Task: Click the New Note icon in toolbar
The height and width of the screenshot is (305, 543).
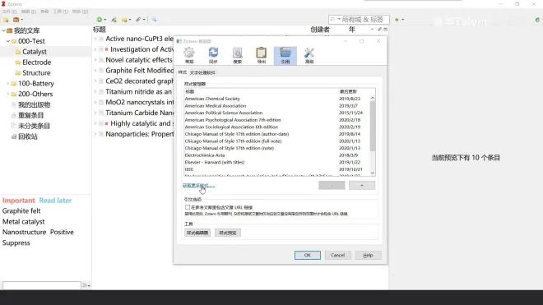Action: [124, 20]
